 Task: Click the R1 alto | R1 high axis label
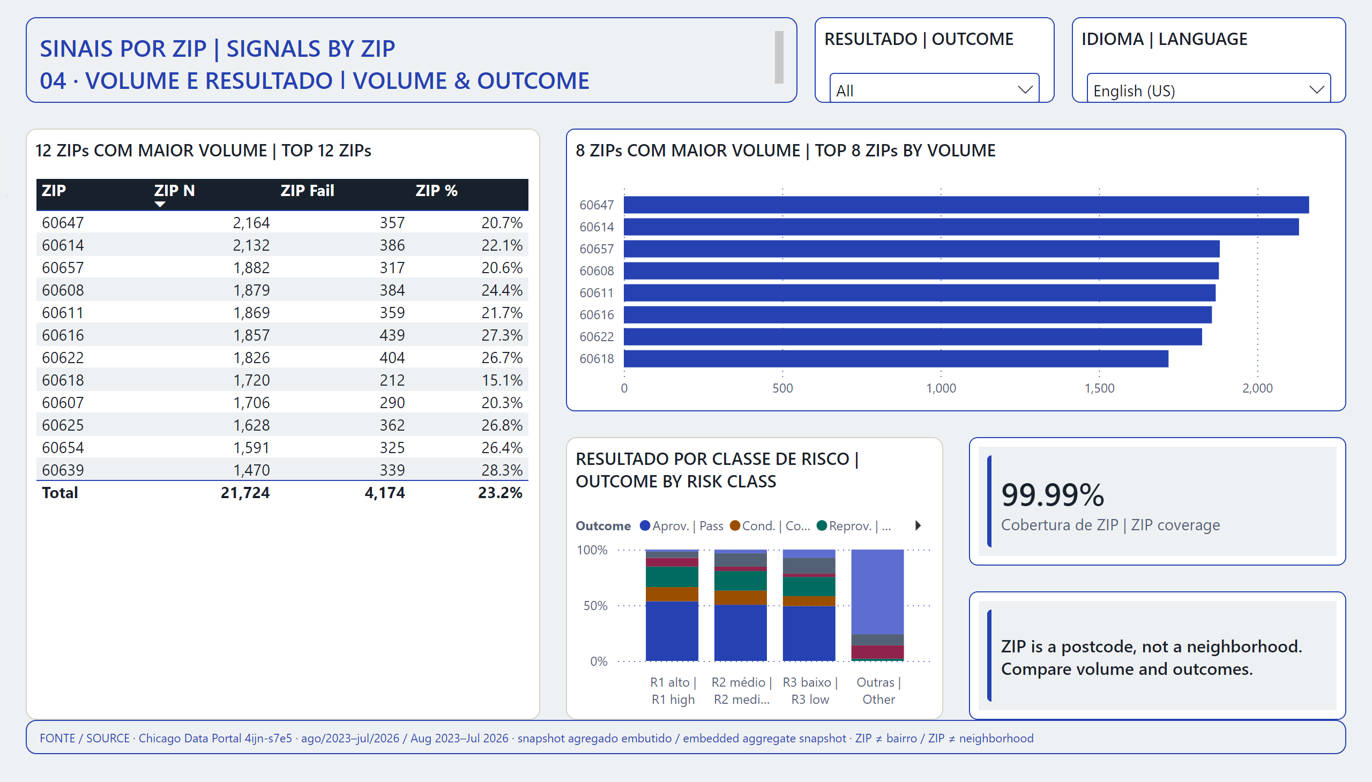tap(673, 691)
